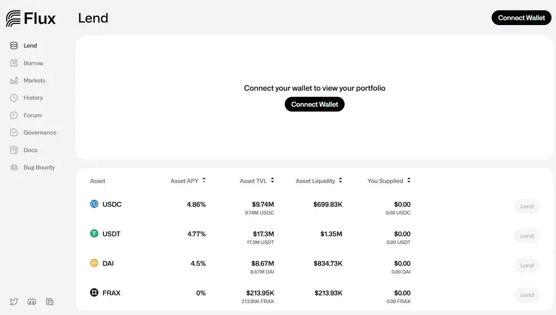The width and height of the screenshot is (556, 315).
Task: Click the $8.67M TVL value
Action: tap(263, 263)
